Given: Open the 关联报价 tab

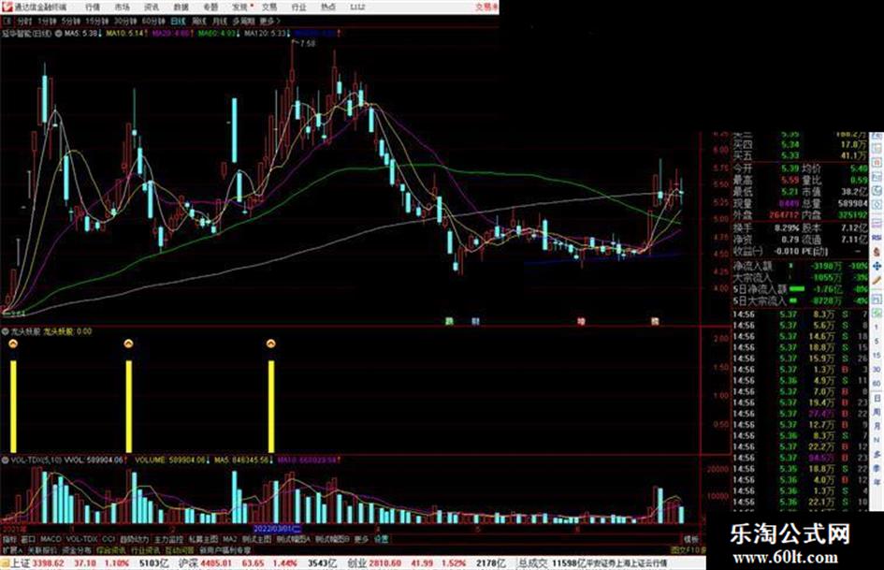Looking at the screenshot, I should pyautogui.click(x=42, y=549).
